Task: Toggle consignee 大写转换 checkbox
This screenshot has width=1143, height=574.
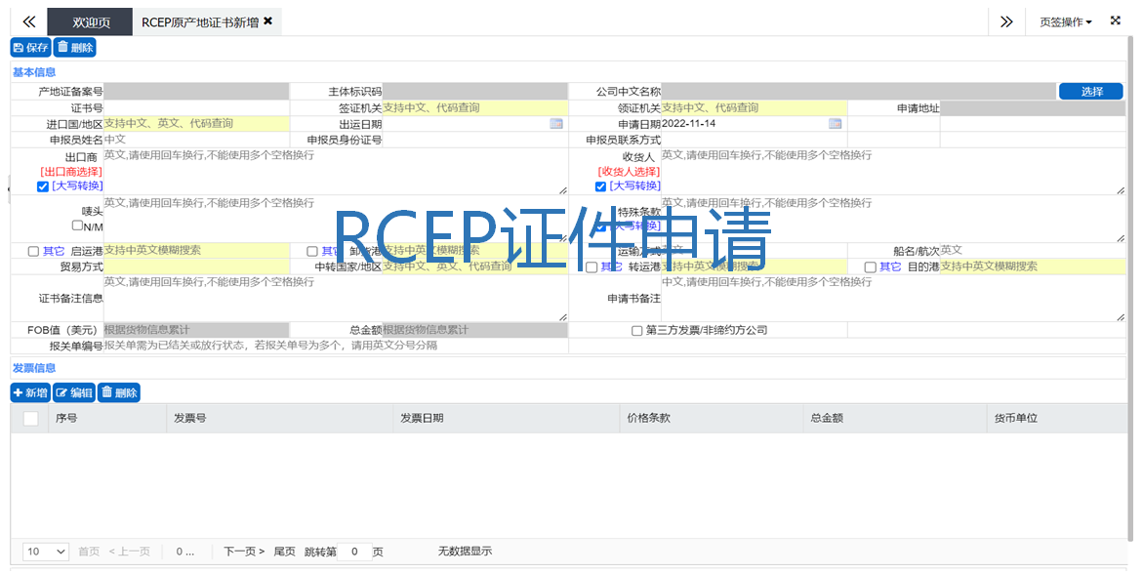Action: tap(600, 186)
